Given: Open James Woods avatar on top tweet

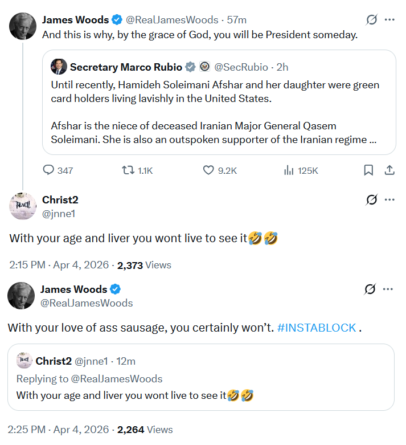Looking at the screenshot, I should pos(23,26).
